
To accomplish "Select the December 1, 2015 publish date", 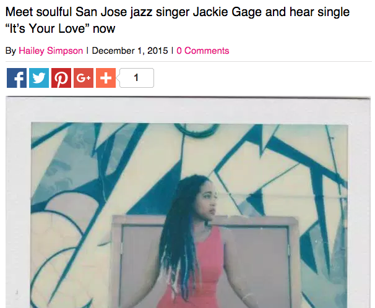I will [x=130, y=51].
